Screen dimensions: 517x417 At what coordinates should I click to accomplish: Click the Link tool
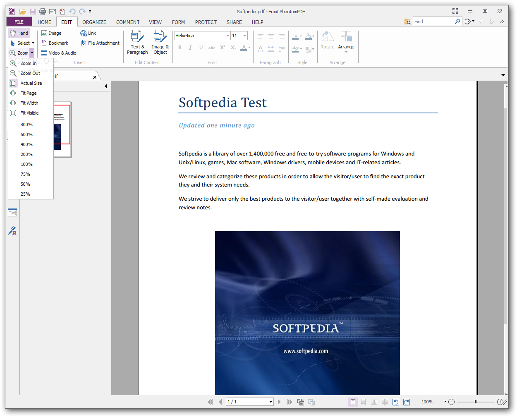point(88,33)
